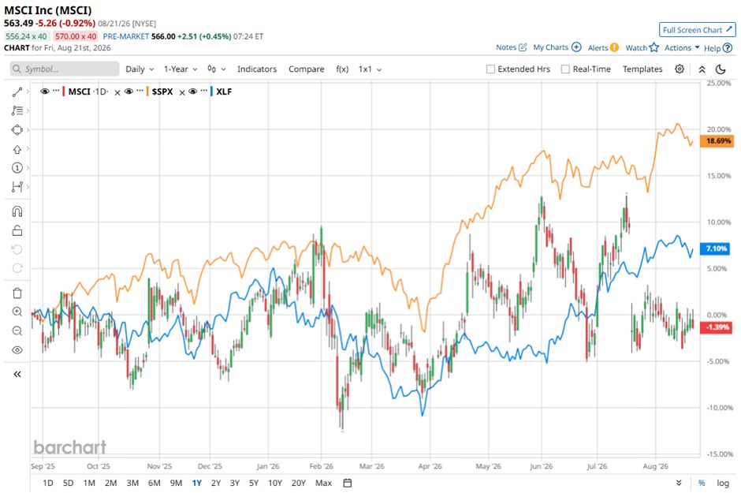Switch to dark mode moon icon
The height and width of the screenshot is (493, 741).
click(721, 69)
